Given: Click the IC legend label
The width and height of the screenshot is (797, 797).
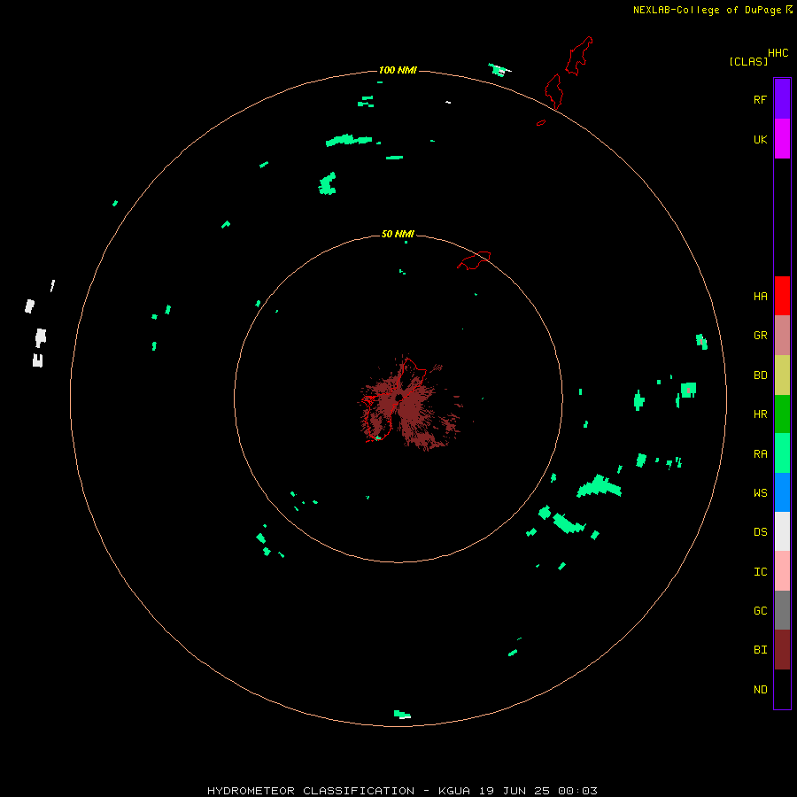Looking at the screenshot, I should click(x=760, y=571).
